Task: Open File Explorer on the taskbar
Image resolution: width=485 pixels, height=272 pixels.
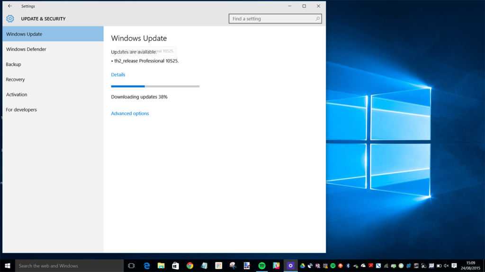Action: 161,265
